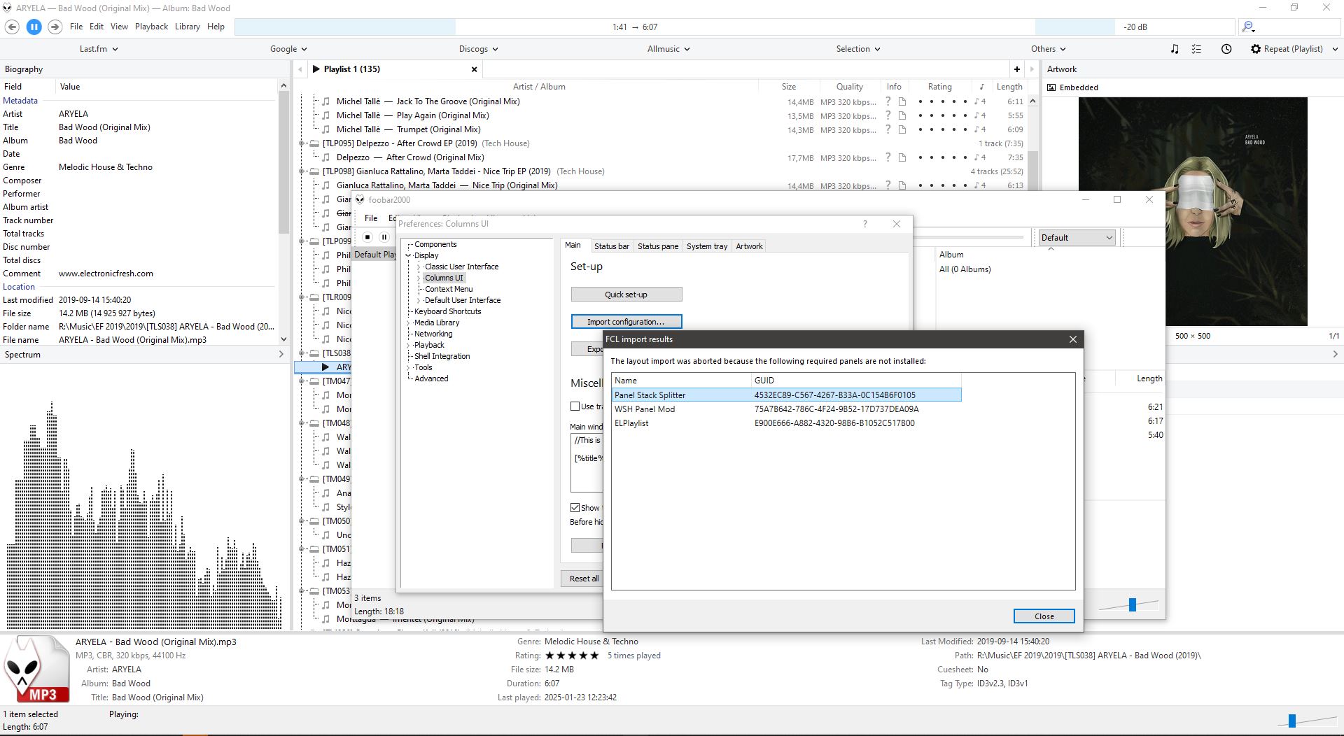Open the Default combo box
The height and width of the screenshot is (736, 1344).
click(x=1077, y=238)
